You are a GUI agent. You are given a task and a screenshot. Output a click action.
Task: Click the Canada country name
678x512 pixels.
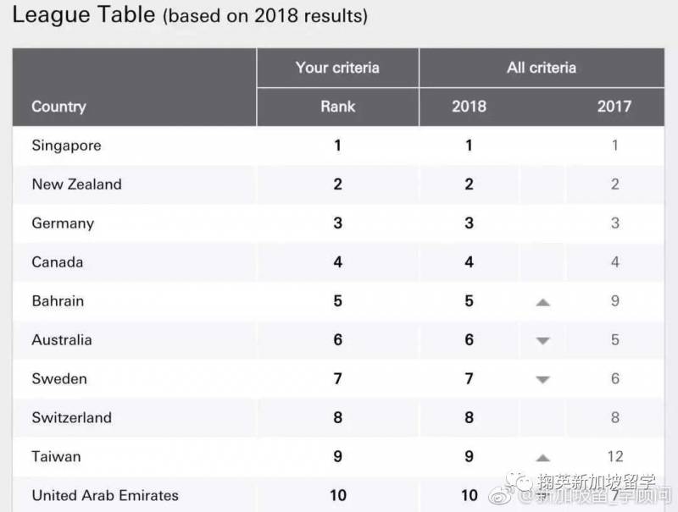coord(58,262)
